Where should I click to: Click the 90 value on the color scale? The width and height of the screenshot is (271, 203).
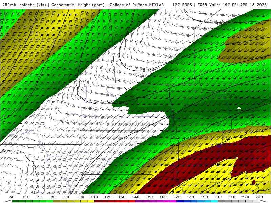click(67, 197)
